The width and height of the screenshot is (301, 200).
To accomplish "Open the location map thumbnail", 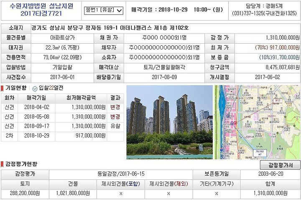I will 257,122.
